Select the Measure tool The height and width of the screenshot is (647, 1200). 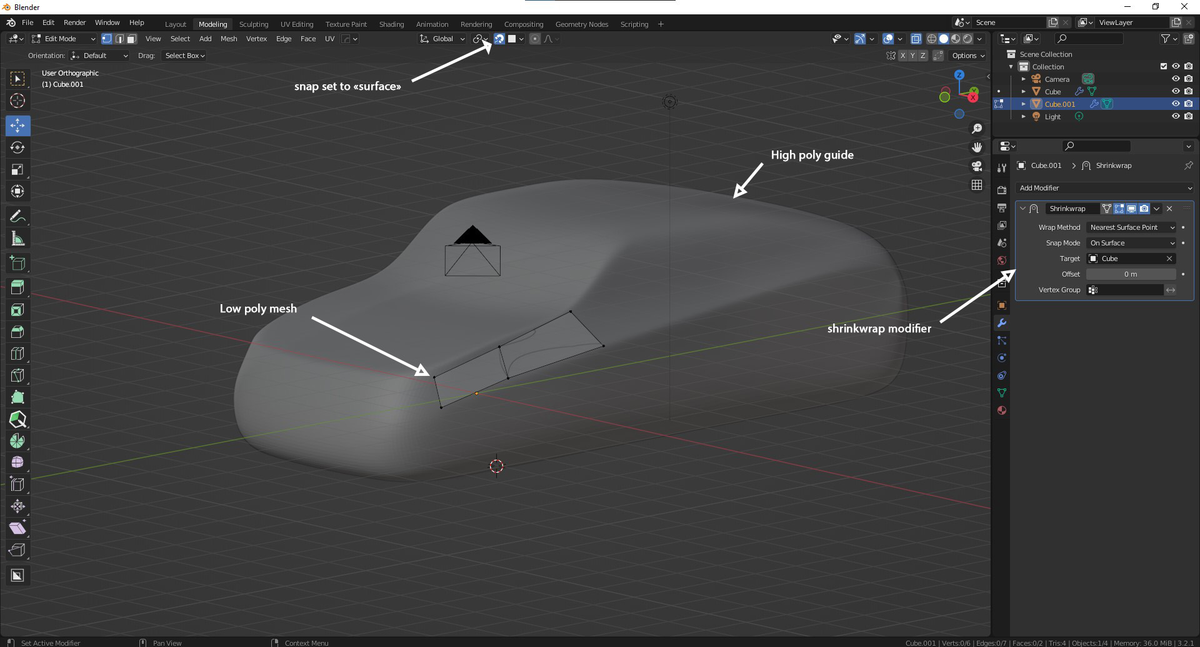pyautogui.click(x=17, y=239)
